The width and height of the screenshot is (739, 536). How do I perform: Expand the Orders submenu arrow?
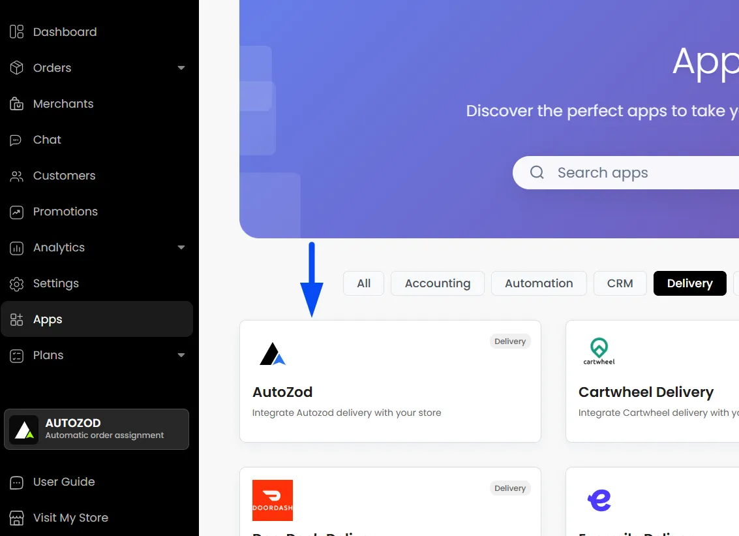tap(181, 68)
